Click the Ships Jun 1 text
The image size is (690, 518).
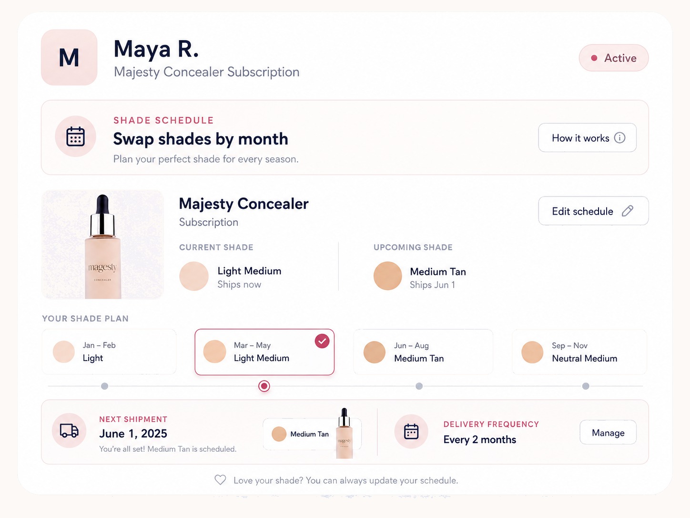point(432,285)
